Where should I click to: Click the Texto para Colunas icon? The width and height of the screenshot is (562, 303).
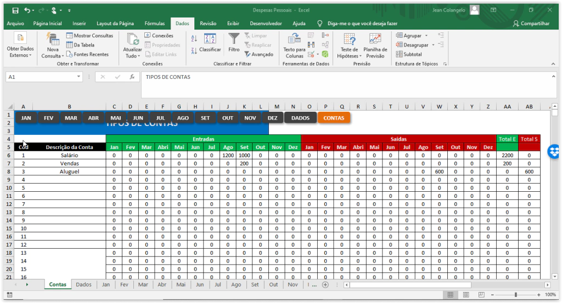pos(294,39)
